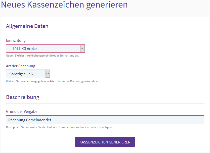
Task: Click the Allgemeine Daten section heading
Action: click(x=27, y=26)
